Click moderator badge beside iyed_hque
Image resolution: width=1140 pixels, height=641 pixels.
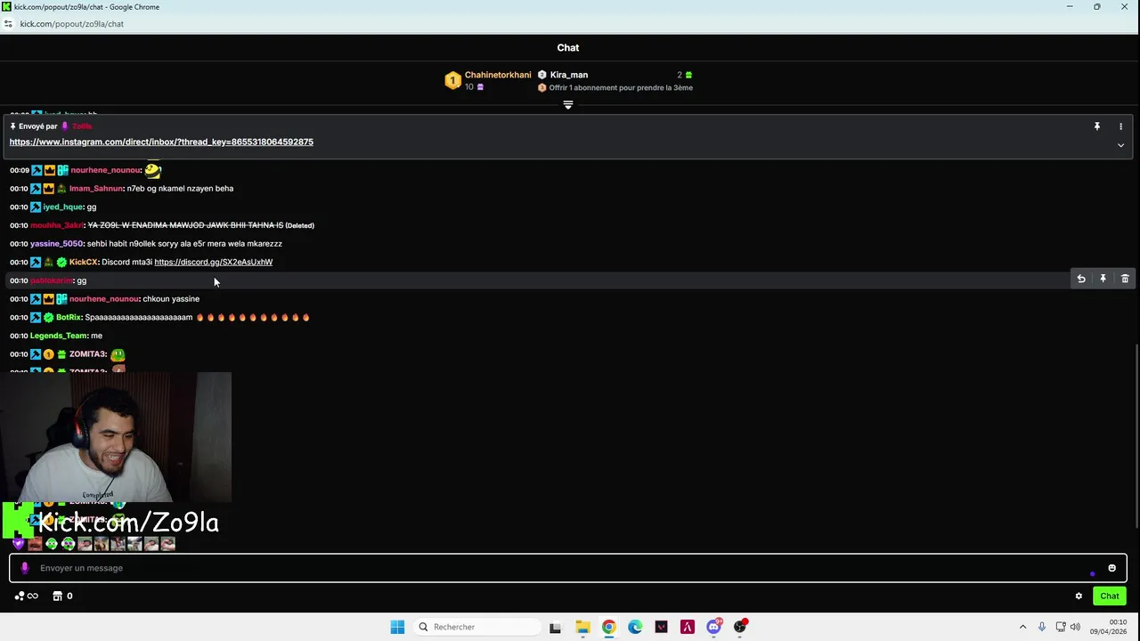36,207
